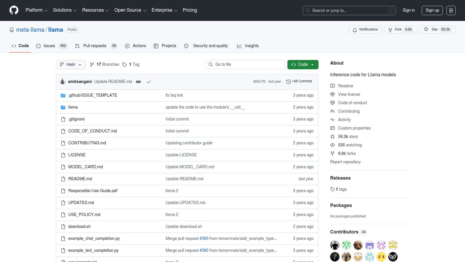Click the appearance settings icon in header
This screenshot has width=465, height=262.
(451, 10)
